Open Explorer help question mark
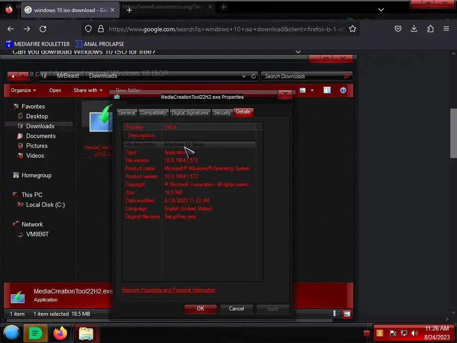 (x=343, y=90)
